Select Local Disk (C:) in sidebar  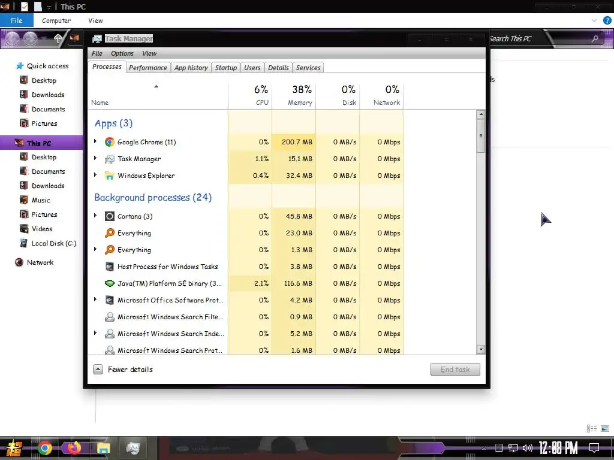click(x=53, y=243)
